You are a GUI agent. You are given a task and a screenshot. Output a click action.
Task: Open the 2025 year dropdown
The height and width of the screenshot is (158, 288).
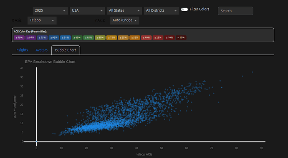[51, 11]
